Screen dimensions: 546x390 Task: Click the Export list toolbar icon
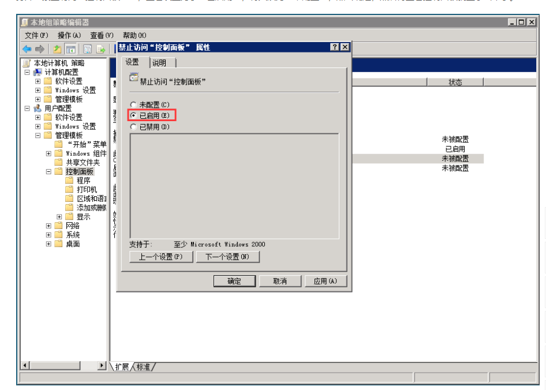coord(100,49)
